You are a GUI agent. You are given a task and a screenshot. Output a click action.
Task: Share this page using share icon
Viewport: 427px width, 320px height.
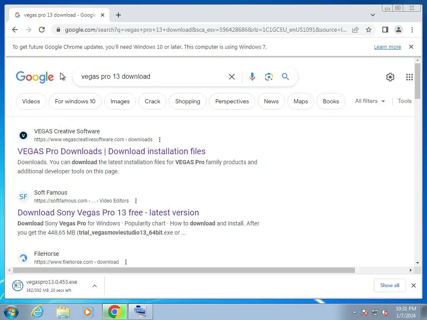coord(355,30)
